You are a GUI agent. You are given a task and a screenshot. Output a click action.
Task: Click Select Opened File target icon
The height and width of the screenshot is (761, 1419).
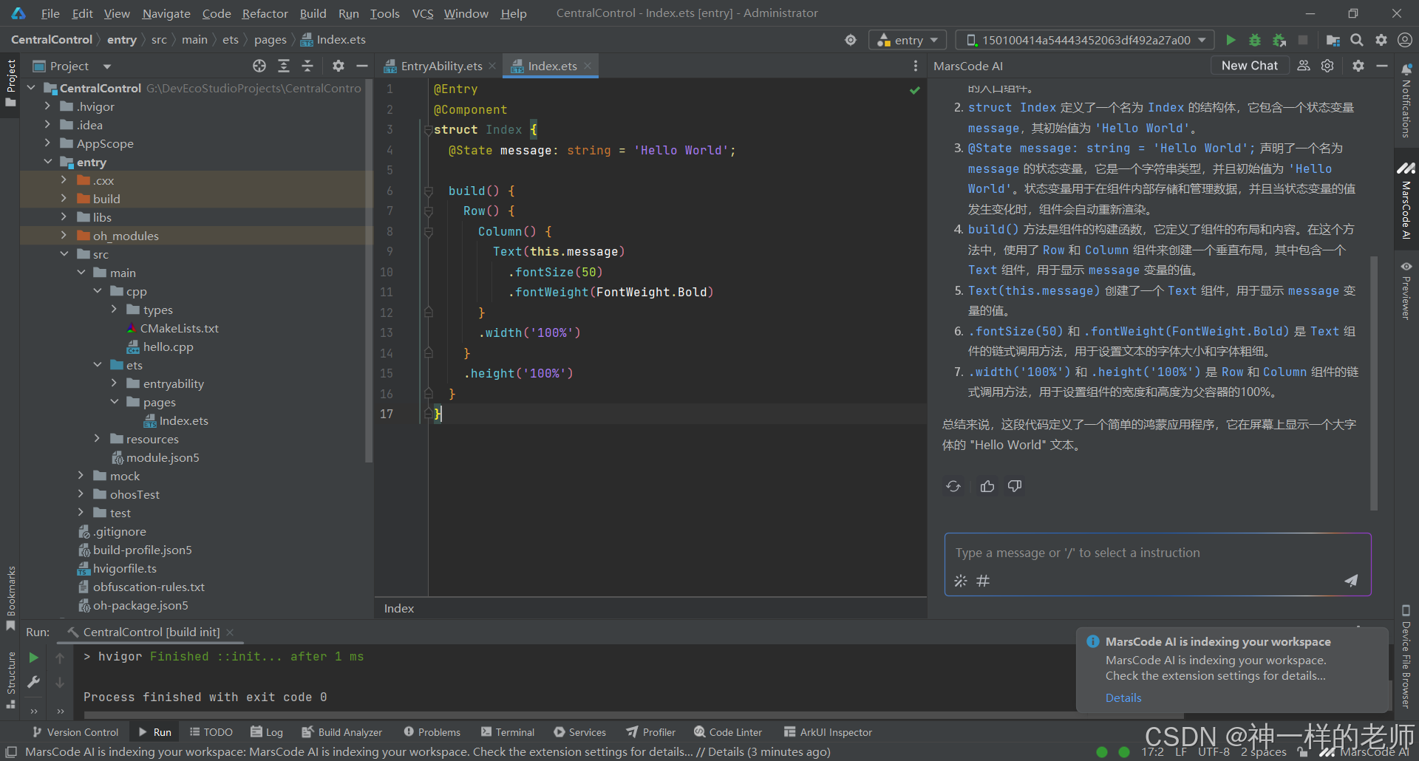coord(259,66)
